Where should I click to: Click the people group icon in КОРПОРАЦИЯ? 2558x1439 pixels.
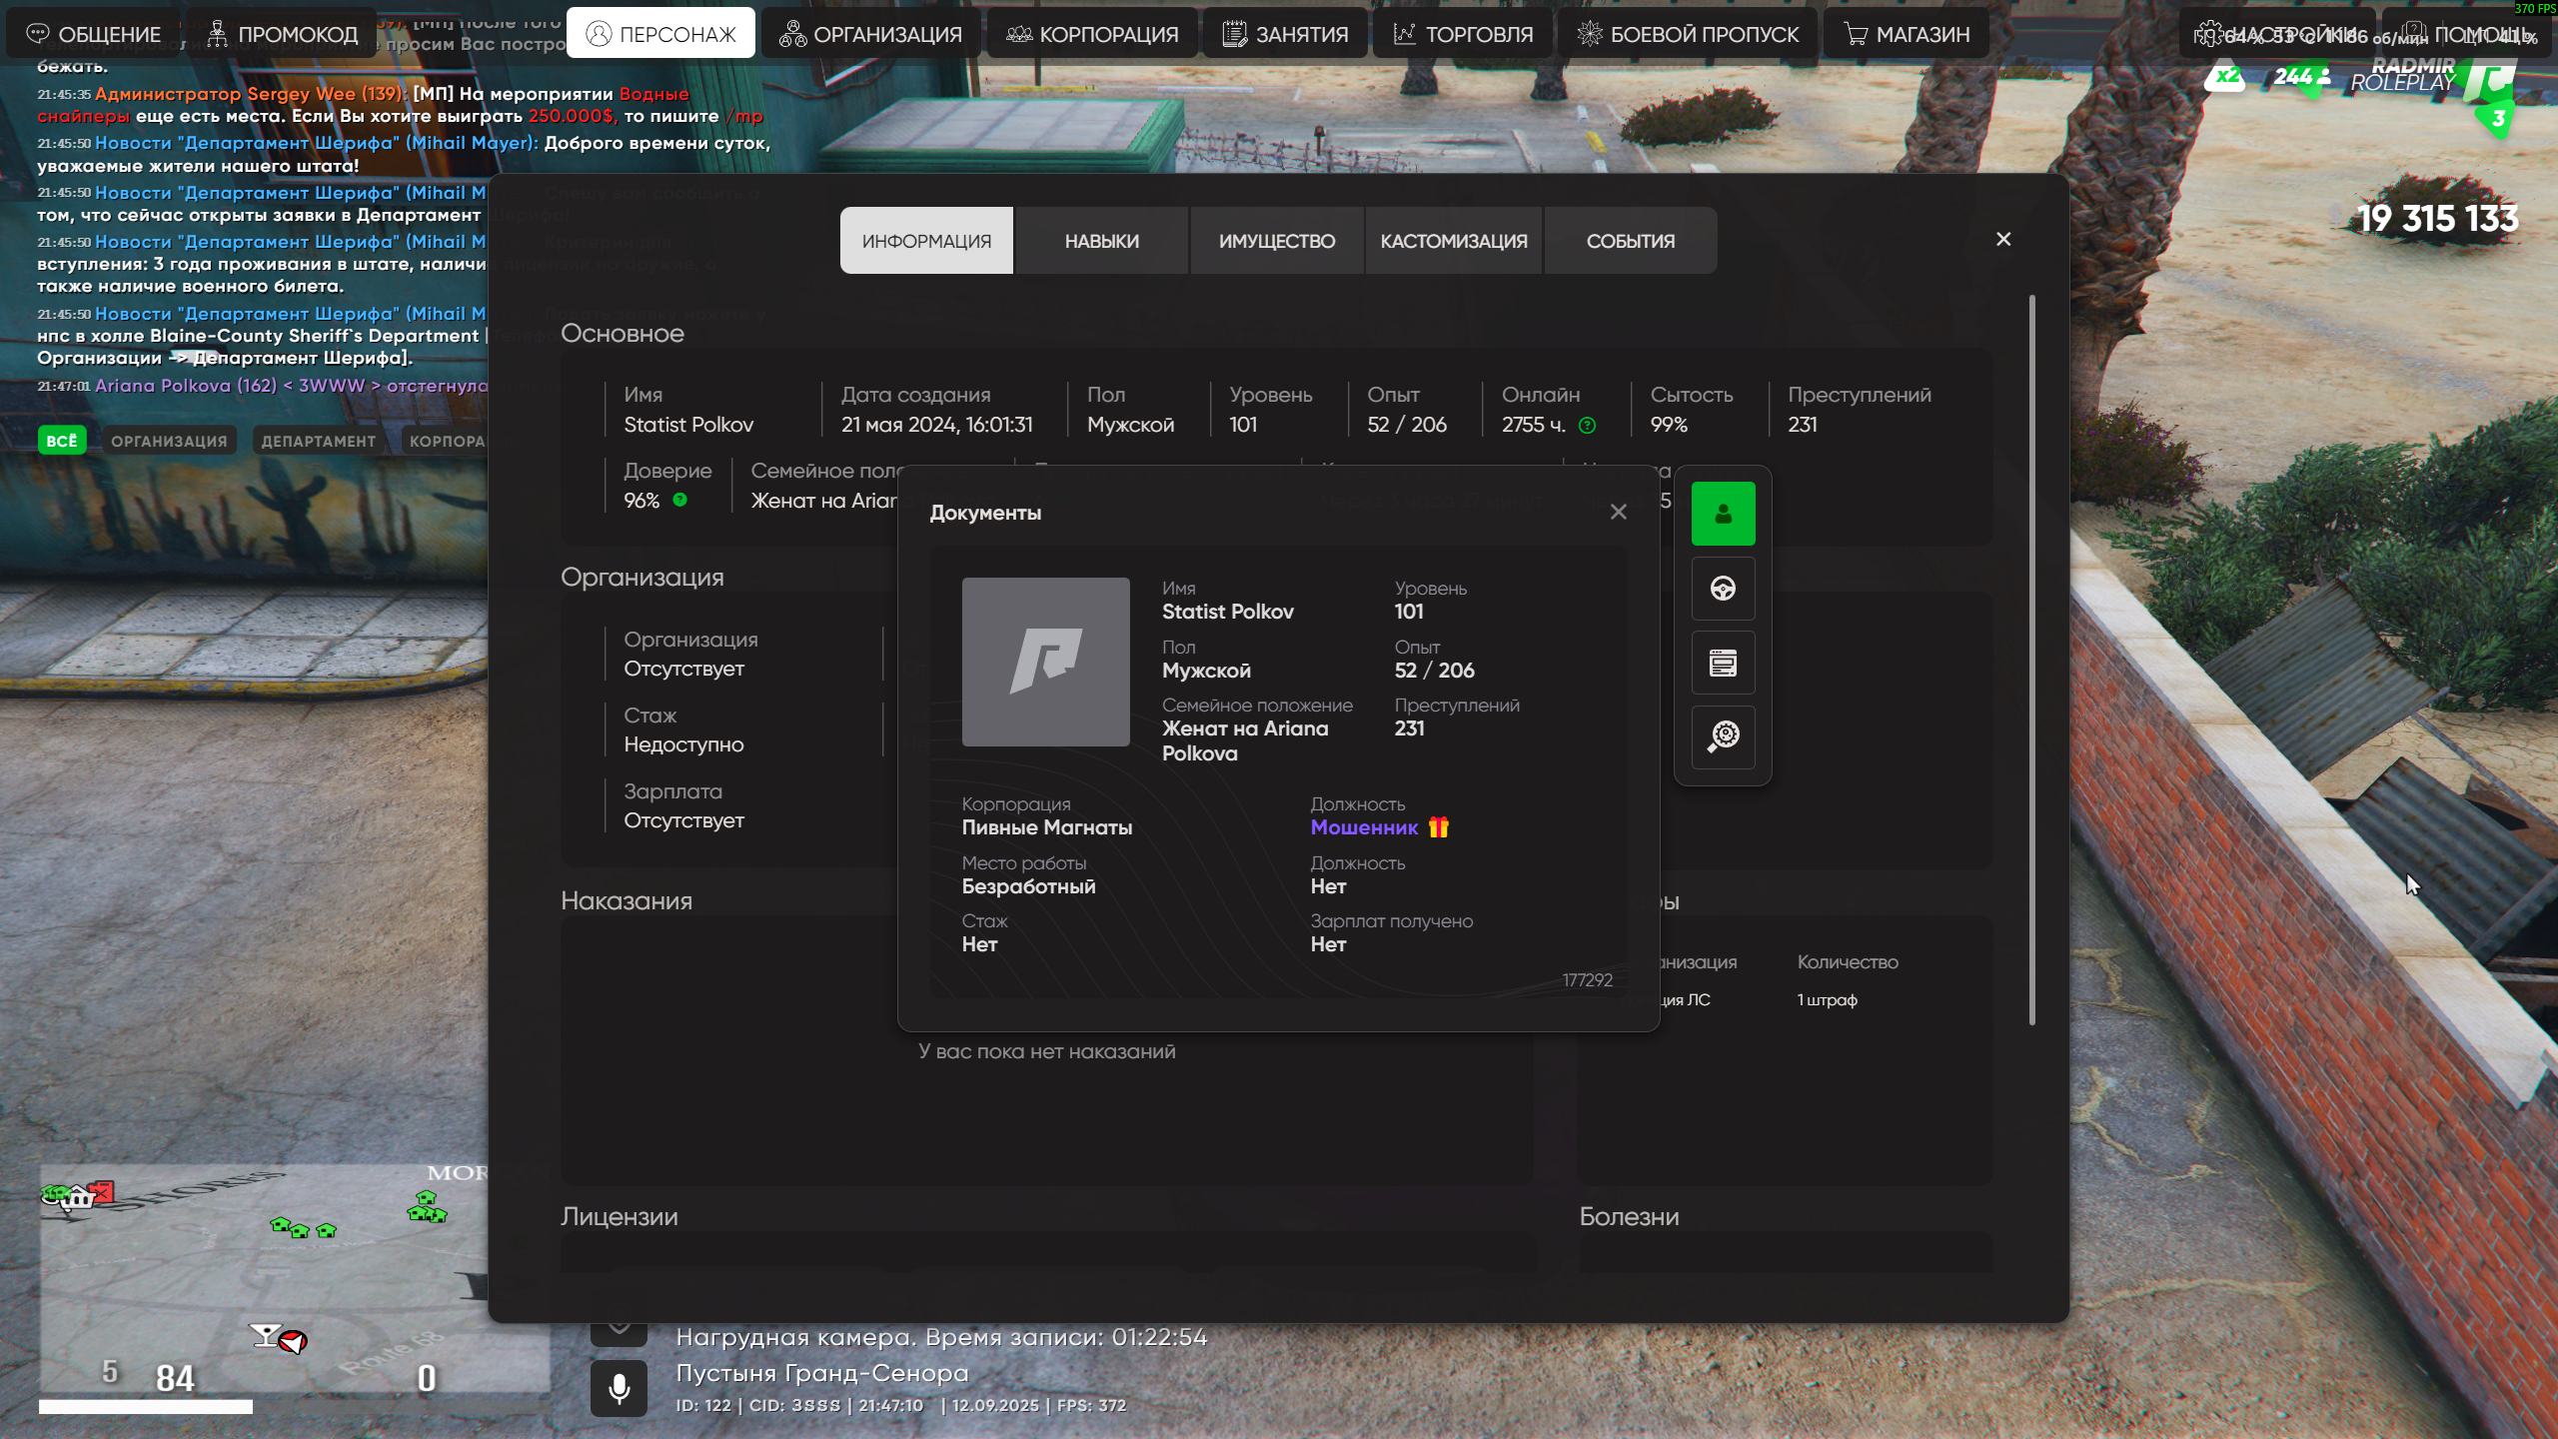1019,34
